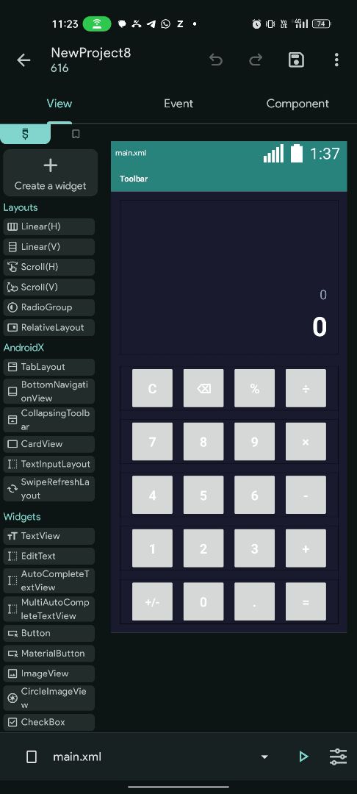The image size is (357, 794).
Task: Switch to the Event tab
Action: click(178, 104)
